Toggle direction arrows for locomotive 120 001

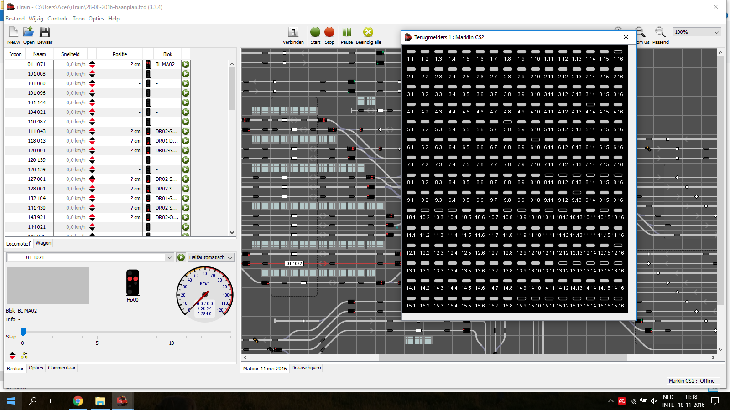92,150
